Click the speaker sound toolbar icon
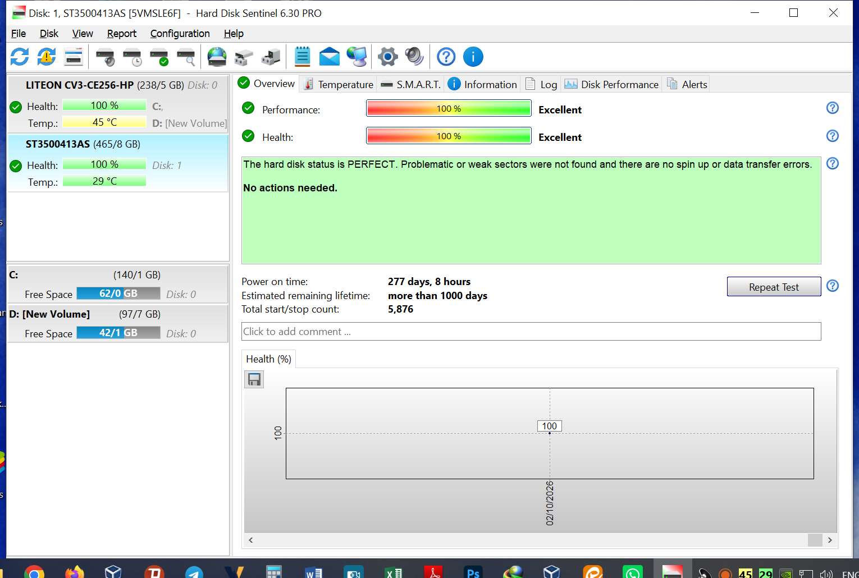This screenshot has width=859, height=578. pos(415,57)
